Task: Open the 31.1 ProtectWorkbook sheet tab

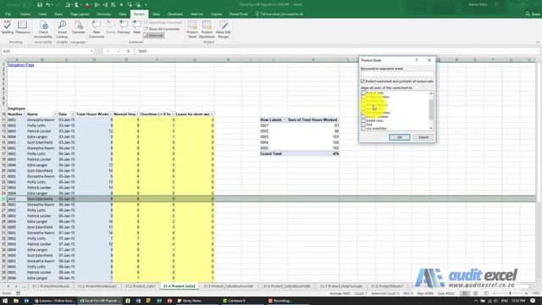Action: 51,286
